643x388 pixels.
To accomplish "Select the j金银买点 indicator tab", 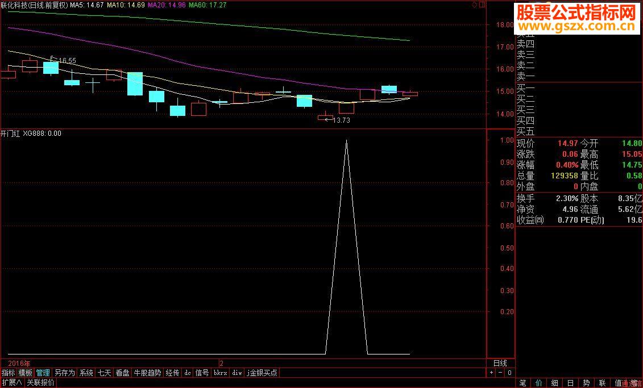I will [x=262, y=373].
